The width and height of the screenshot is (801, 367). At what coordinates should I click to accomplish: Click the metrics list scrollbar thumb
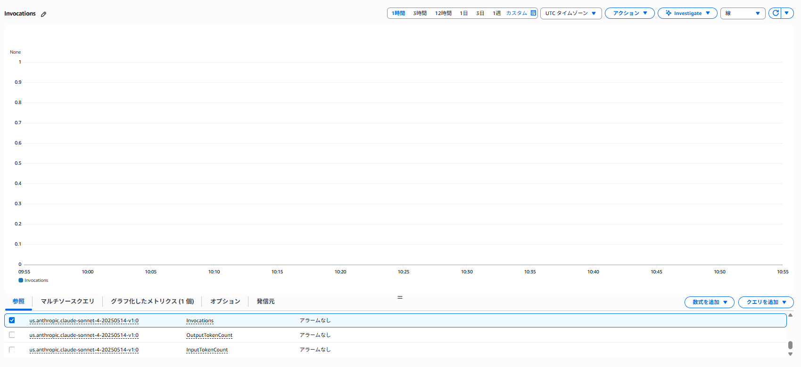[x=790, y=345]
